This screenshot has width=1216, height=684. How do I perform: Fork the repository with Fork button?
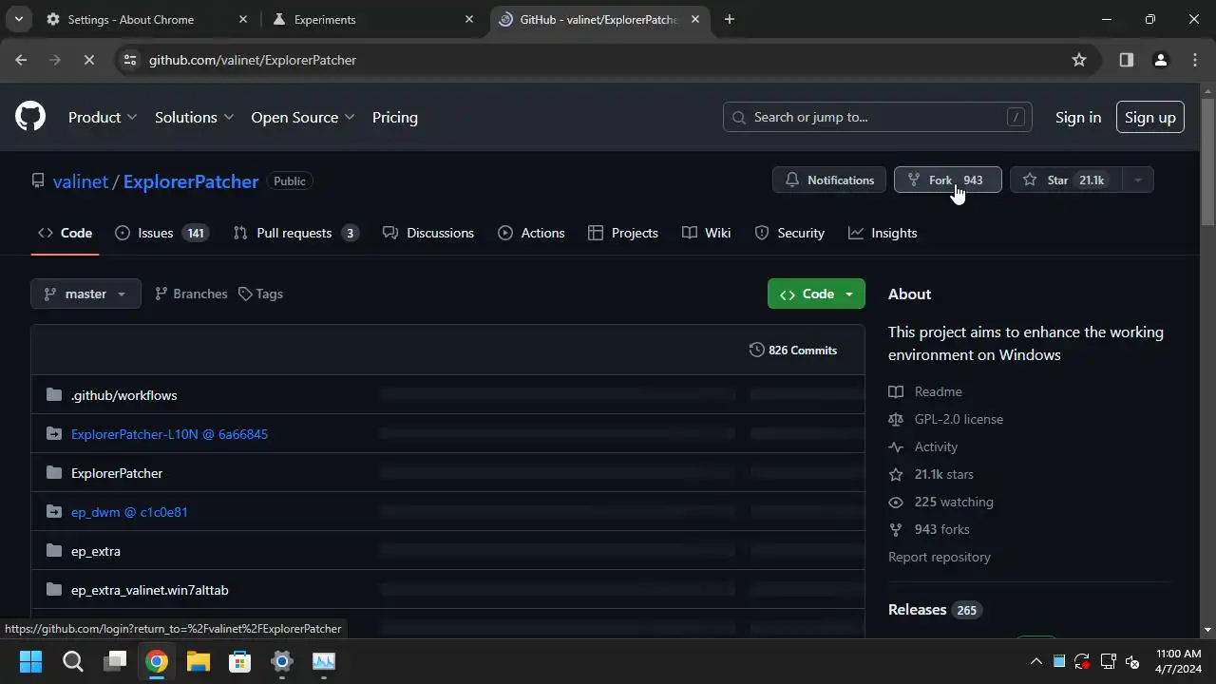(947, 180)
